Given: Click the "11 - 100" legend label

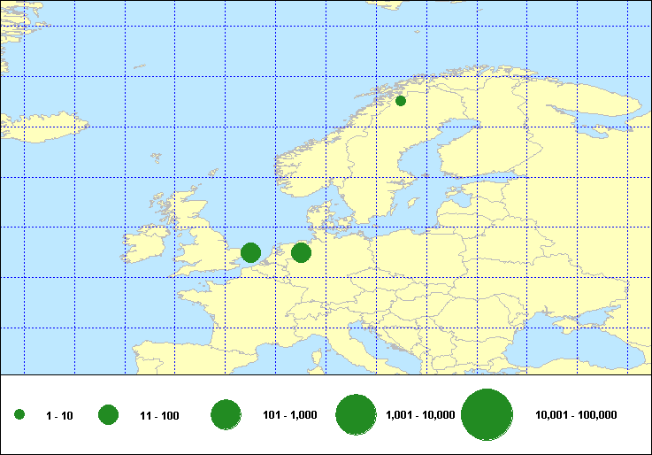Looking at the screenshot, I should [159, 416].
